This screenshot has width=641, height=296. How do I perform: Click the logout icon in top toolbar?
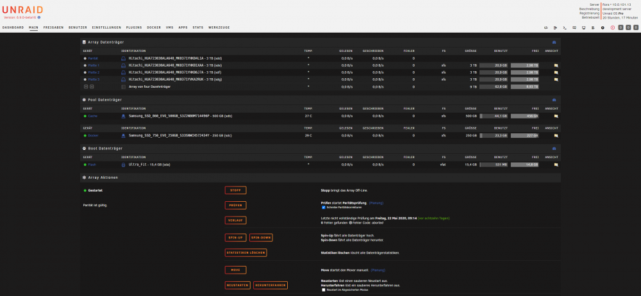[x=555, y=28]
